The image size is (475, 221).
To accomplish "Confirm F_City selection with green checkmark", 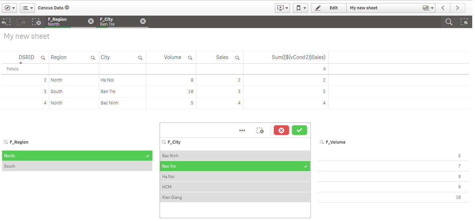I will (x=299, y=130).
